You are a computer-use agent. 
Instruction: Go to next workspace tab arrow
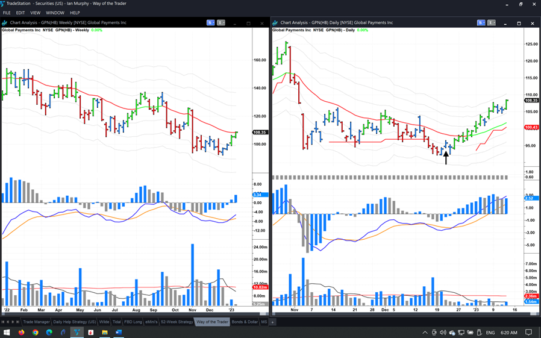pos(13,322)
